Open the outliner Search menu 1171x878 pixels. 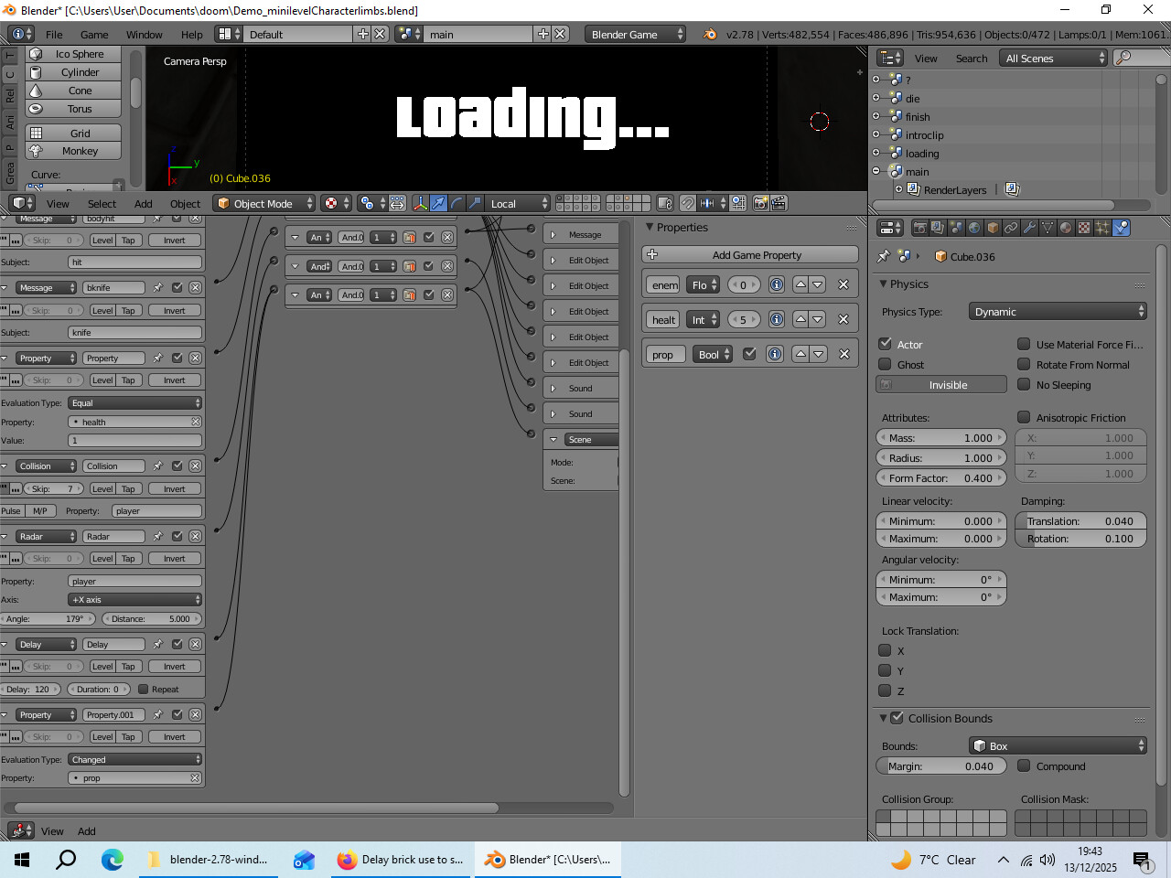coord(972,59)
